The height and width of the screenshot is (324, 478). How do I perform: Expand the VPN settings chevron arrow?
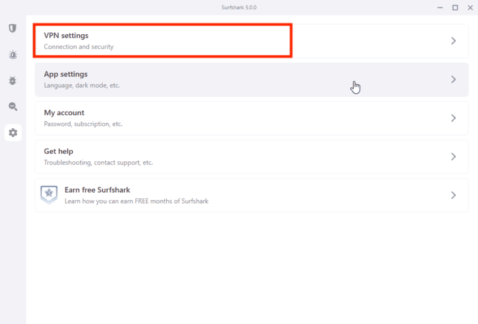pos(453,41)
